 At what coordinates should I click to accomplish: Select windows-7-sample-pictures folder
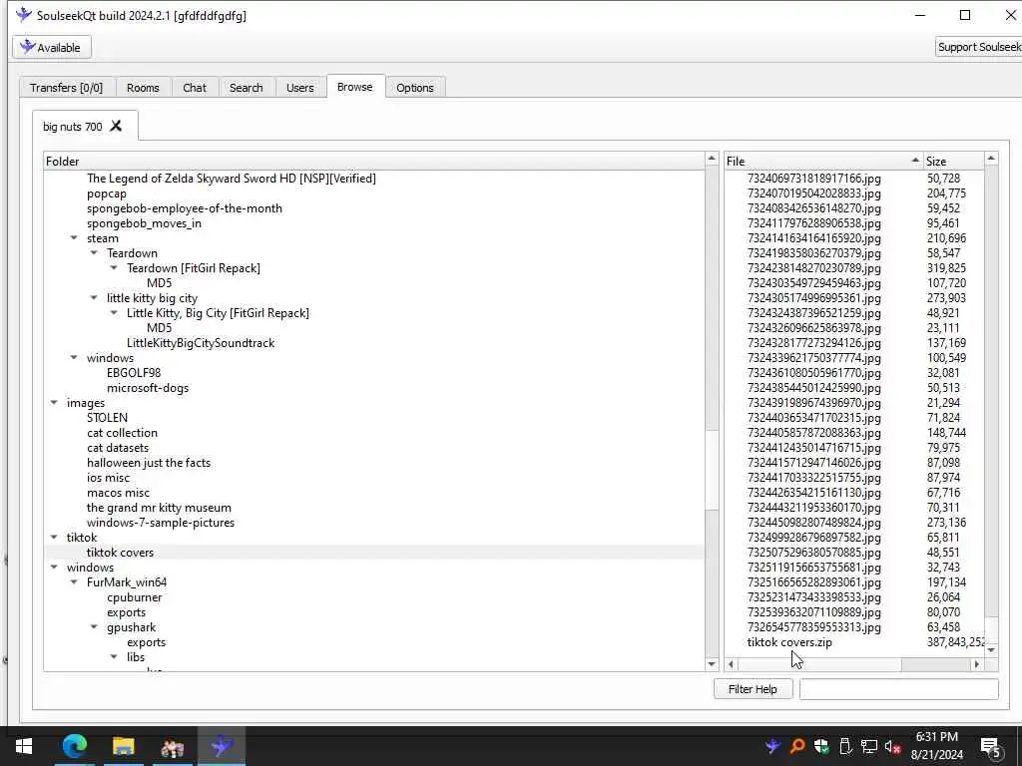pyautogui.click(x=161, y=523)
